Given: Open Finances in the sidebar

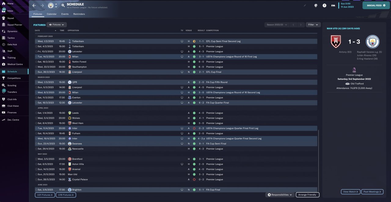Looking at the screenshot, I should coord(14,112).
